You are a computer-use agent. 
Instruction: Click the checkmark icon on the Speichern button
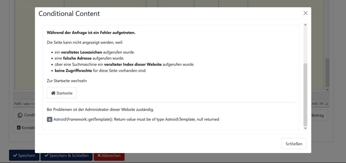point(15,156)
